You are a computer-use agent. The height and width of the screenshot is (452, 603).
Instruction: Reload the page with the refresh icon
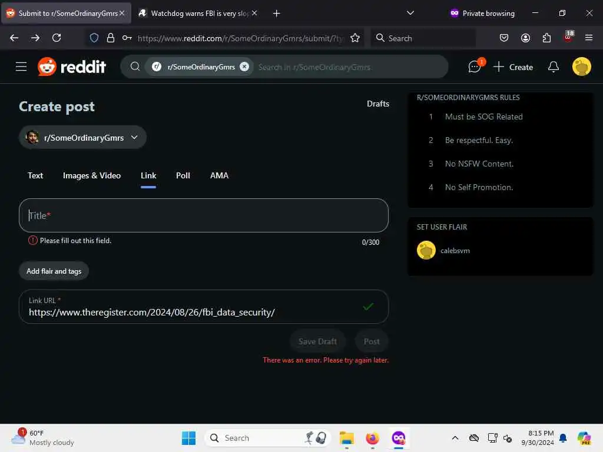point(57,38)
